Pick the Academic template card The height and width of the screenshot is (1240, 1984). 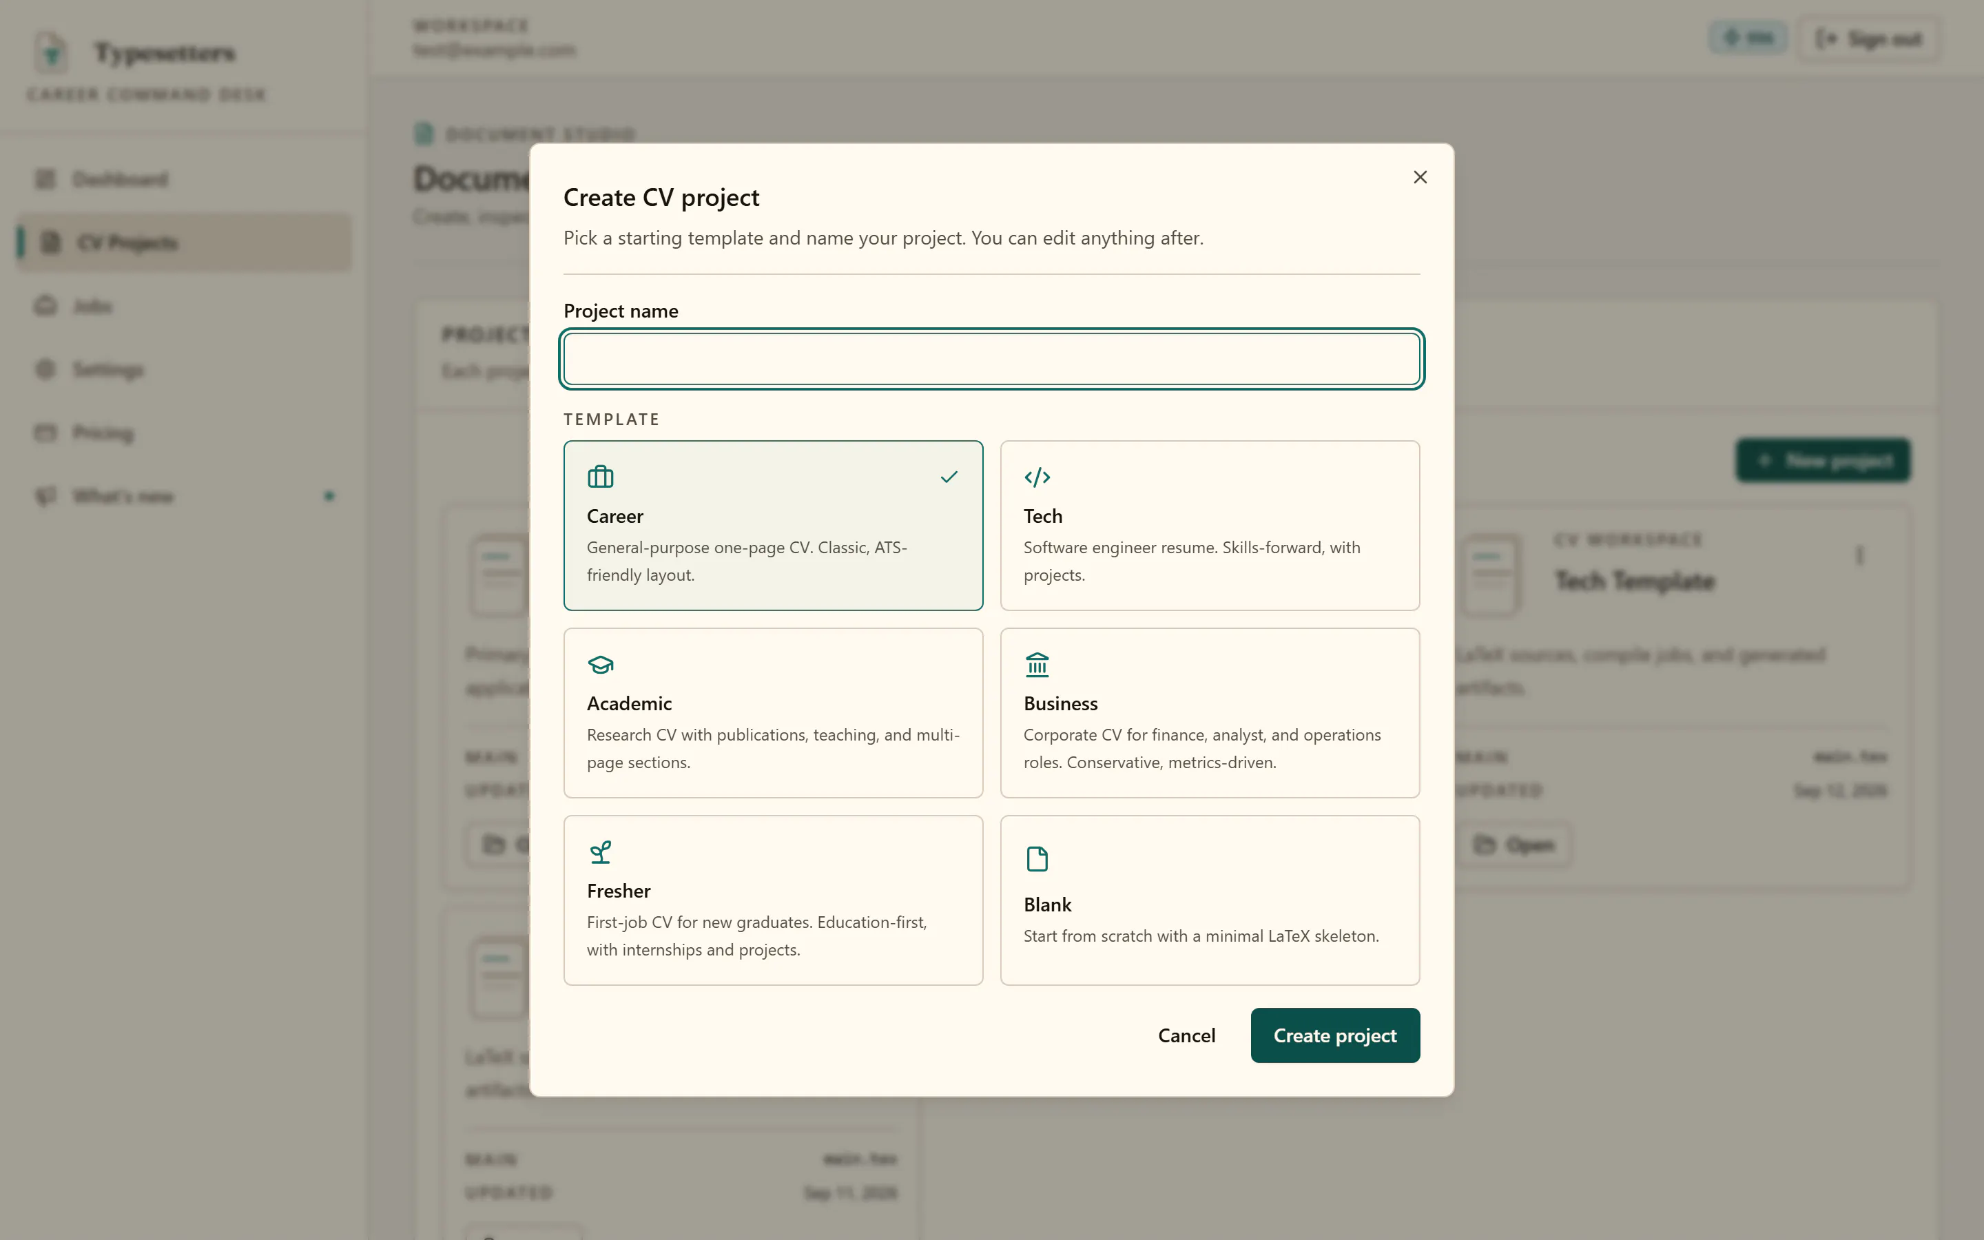773,713
